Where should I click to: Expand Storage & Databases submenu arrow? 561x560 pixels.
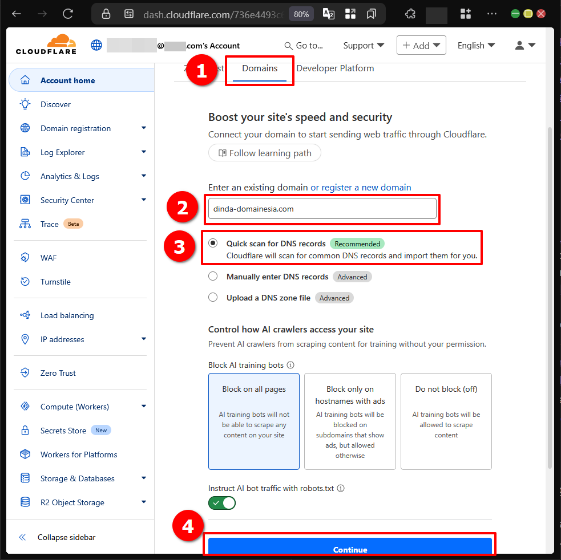(144, 478)
